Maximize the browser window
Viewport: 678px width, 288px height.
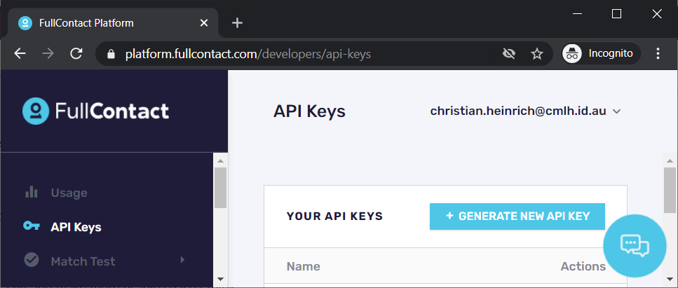click(616, 14)
